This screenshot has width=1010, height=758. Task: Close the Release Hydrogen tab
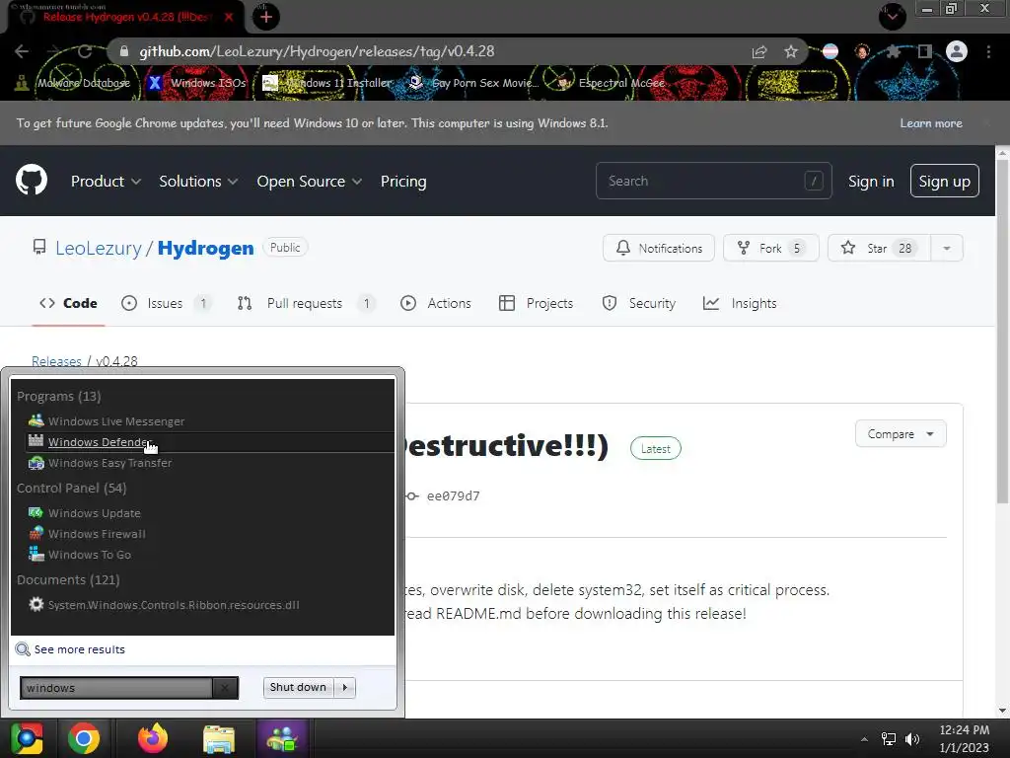[x=229, y=17]
